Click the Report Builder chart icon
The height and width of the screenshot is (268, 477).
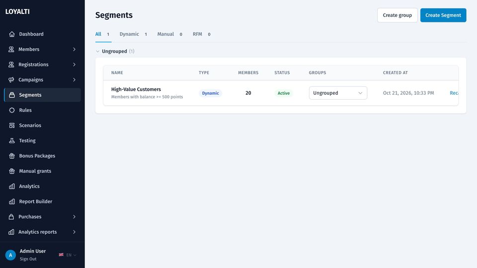point(12,201)
